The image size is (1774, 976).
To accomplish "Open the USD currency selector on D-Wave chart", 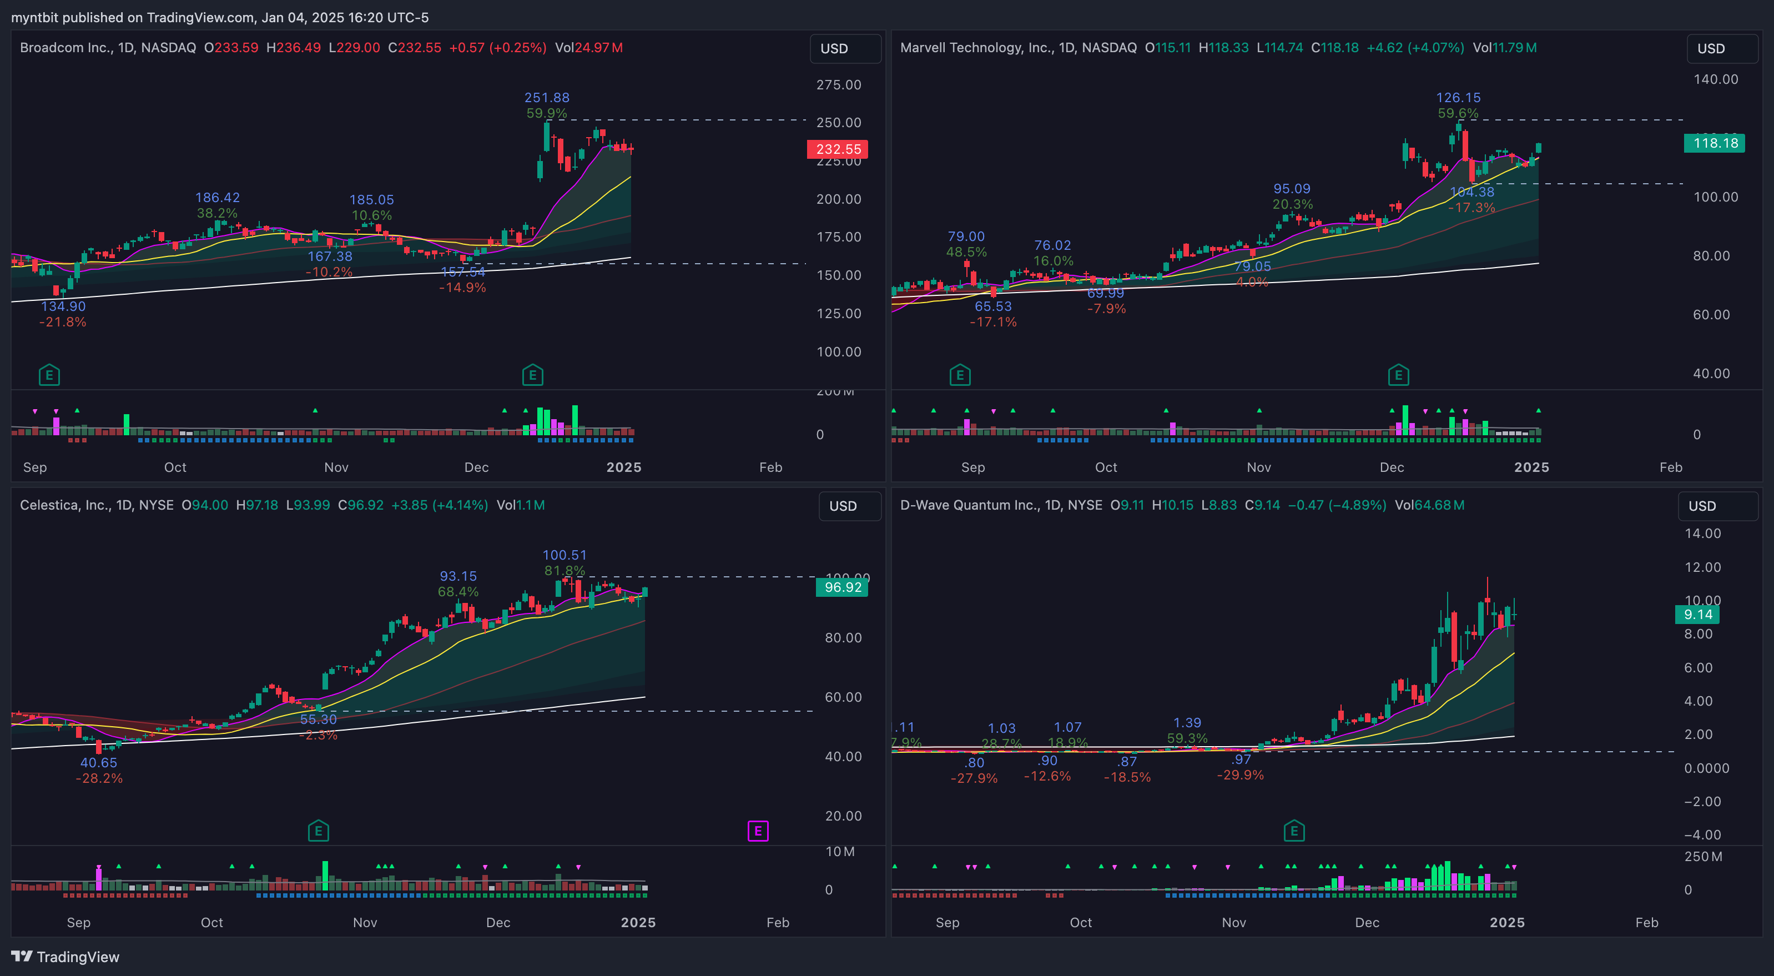I will [x=1717, y=506].
